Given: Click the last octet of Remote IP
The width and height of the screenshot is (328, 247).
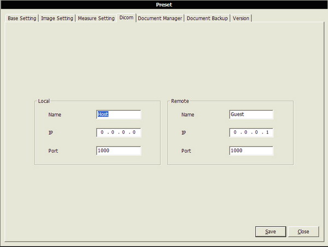Looking at the screenshot, I should point(267,133).
